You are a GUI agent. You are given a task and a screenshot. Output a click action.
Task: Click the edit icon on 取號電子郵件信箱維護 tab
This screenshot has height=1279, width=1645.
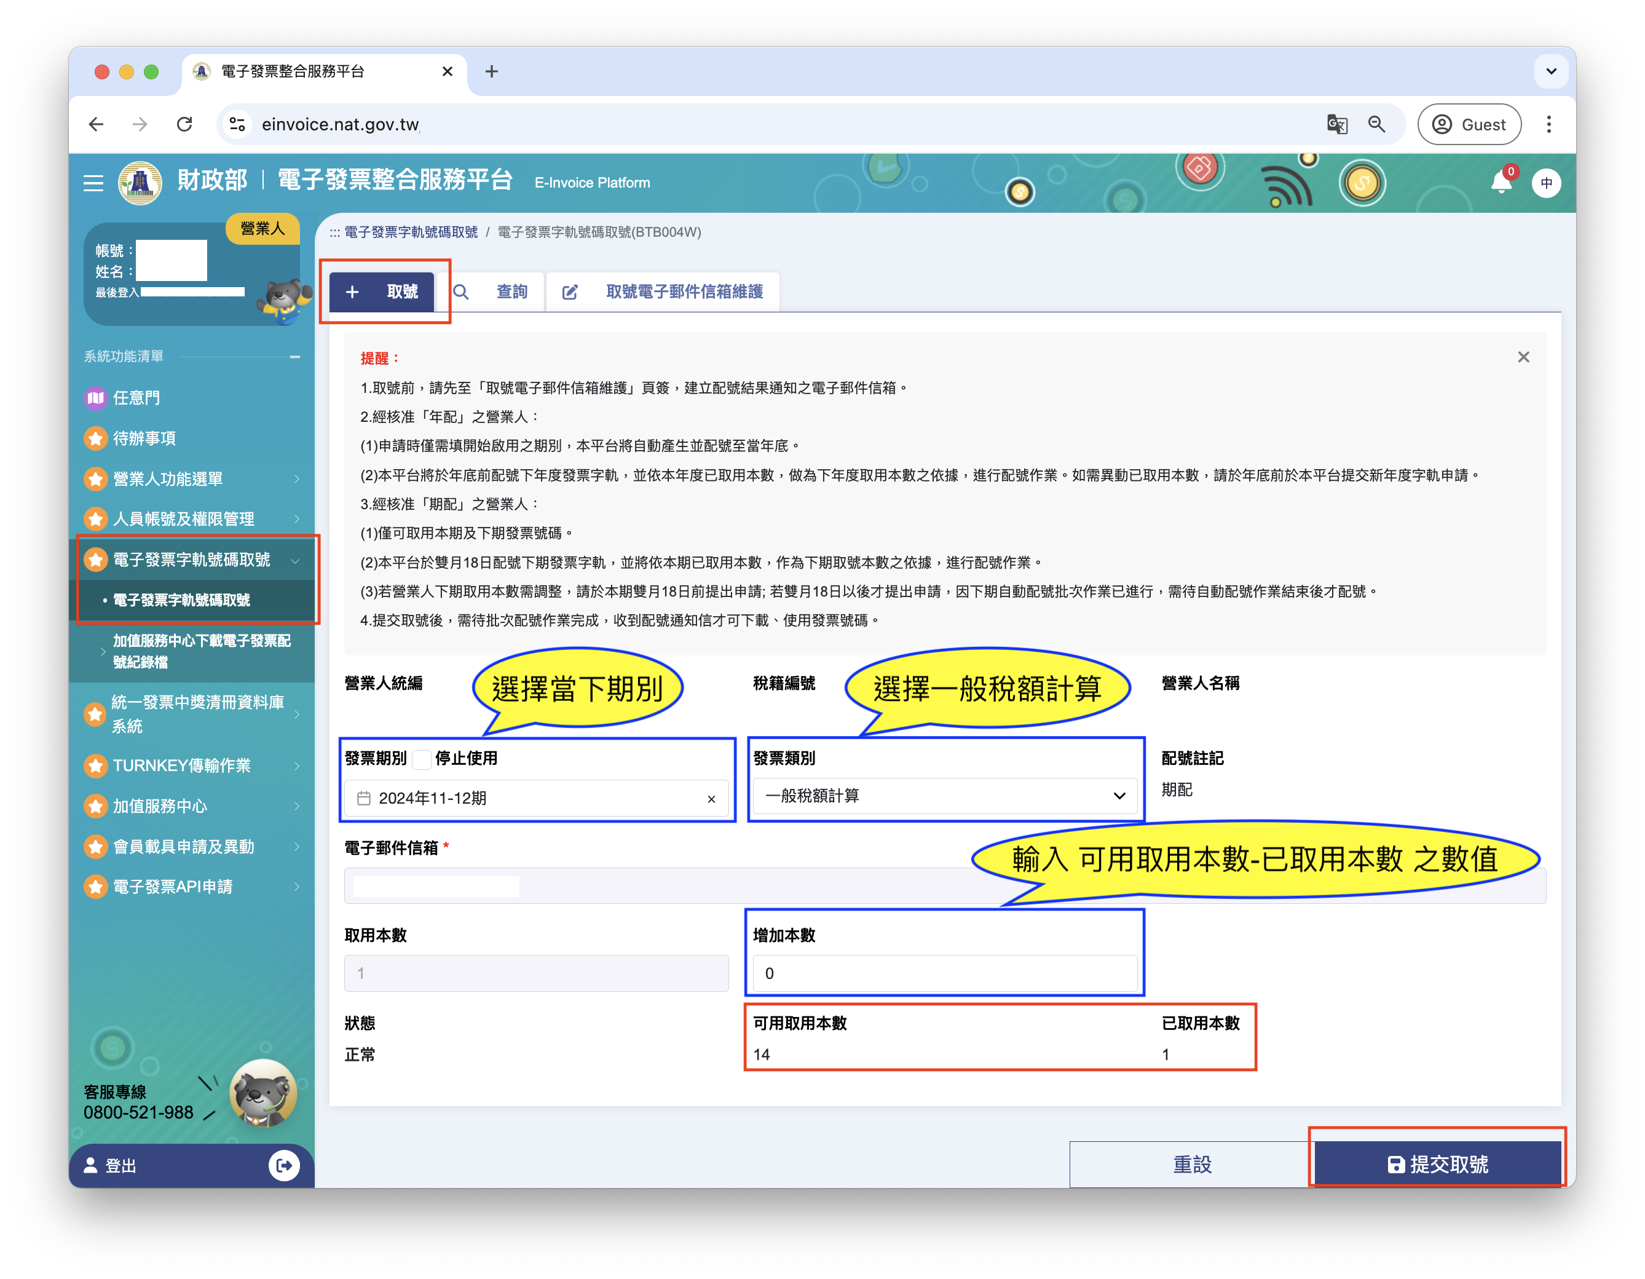(570, 292)
